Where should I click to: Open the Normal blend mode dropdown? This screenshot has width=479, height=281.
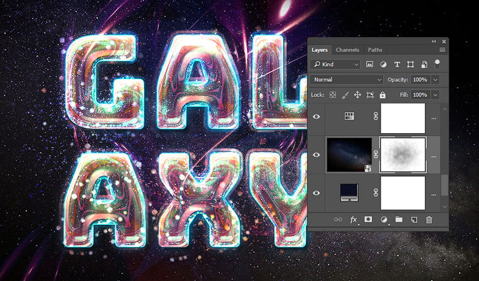(346, 80)
